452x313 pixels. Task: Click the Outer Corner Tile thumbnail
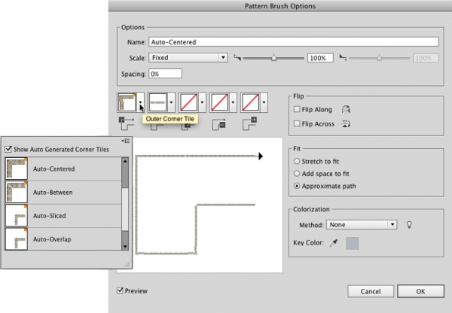click(127, 102)
